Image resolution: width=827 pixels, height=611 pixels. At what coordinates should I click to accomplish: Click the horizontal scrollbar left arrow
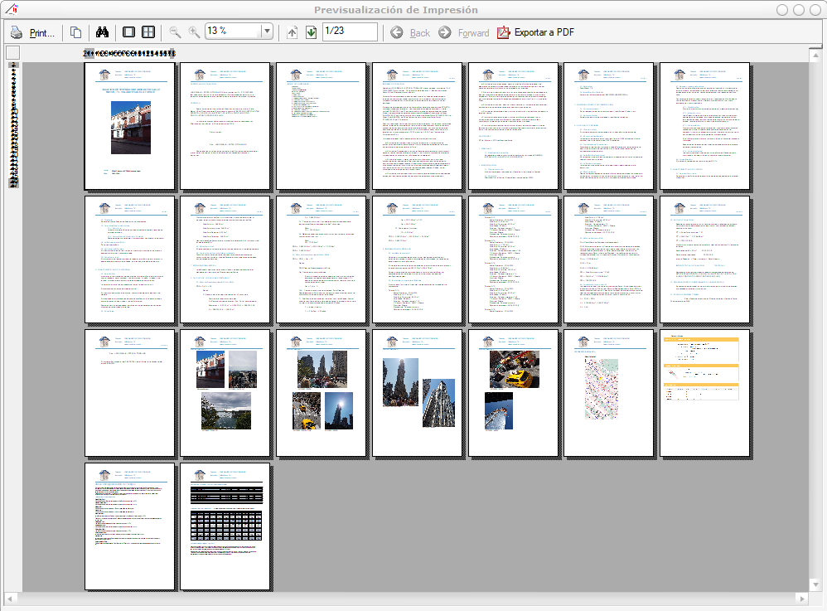pos(11,598)
